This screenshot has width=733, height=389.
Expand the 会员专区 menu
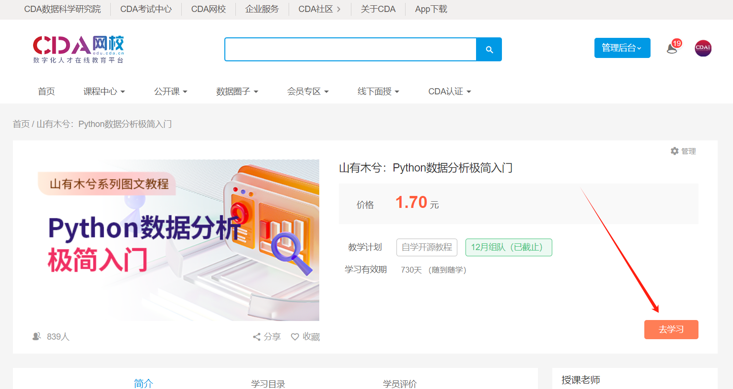point(308,92)
